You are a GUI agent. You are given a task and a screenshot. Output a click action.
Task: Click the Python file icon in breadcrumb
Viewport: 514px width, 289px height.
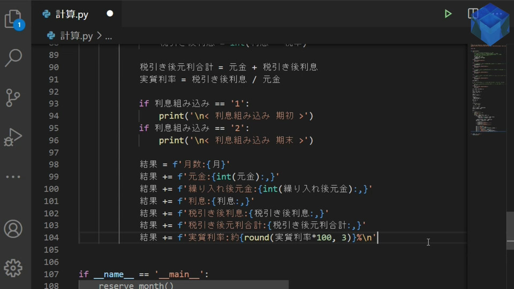pos(51,35)
